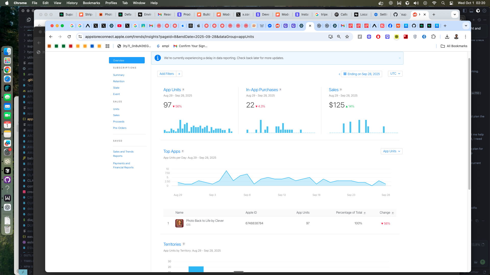Image resolution: width=490 pixels, height=275 pixels.
Task: Click the Add Filters button
Action: click(167, 74)
